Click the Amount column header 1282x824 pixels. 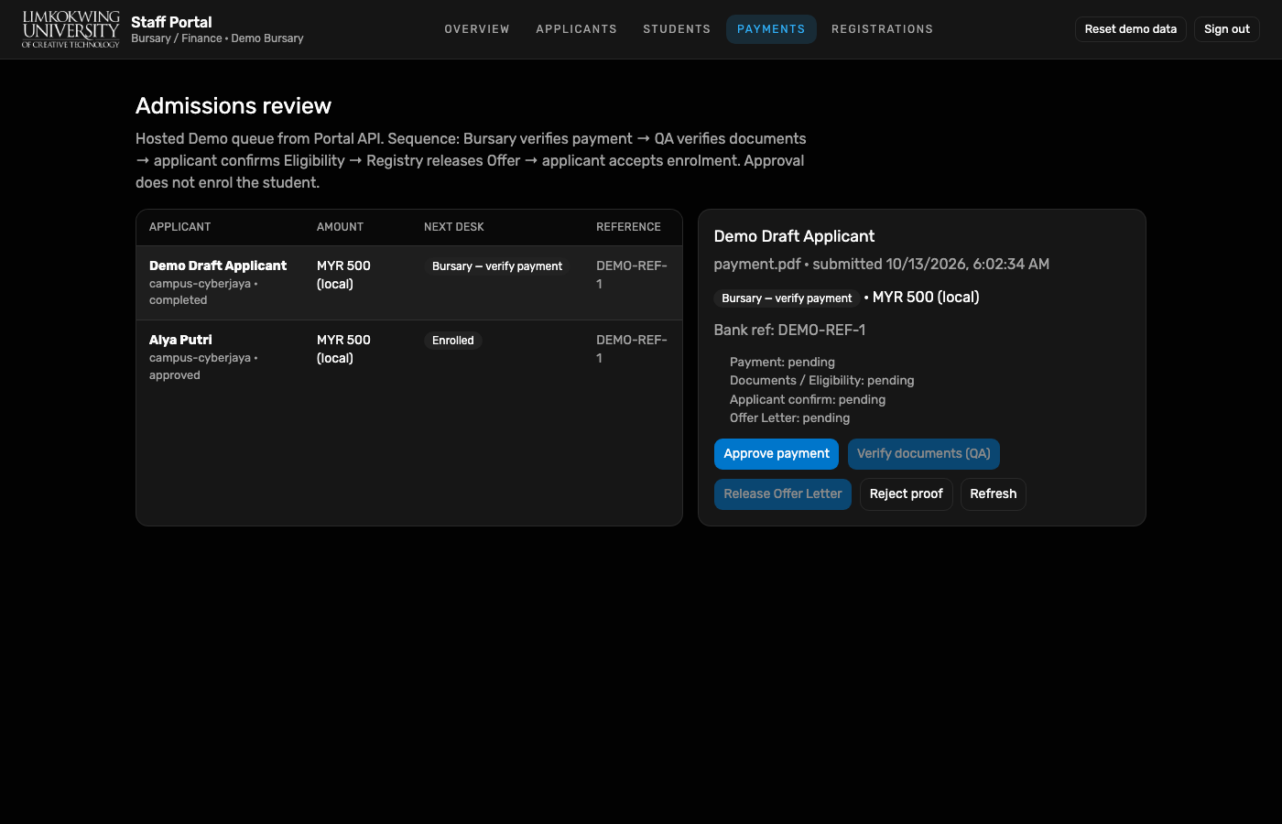coord(340,227)
